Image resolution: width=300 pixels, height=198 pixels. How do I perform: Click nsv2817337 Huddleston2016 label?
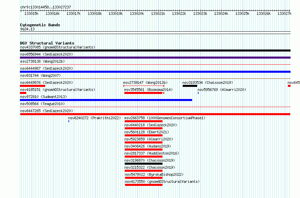(x=152, y=153)
